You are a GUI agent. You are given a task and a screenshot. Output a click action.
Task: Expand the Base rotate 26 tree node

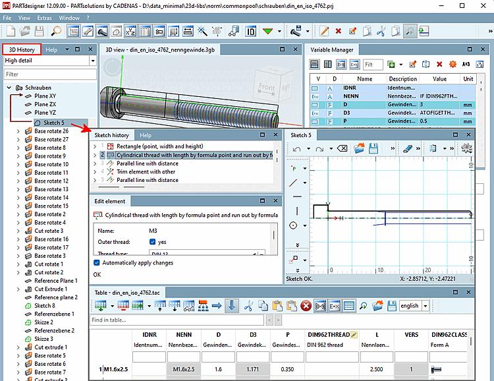point(17,131)
